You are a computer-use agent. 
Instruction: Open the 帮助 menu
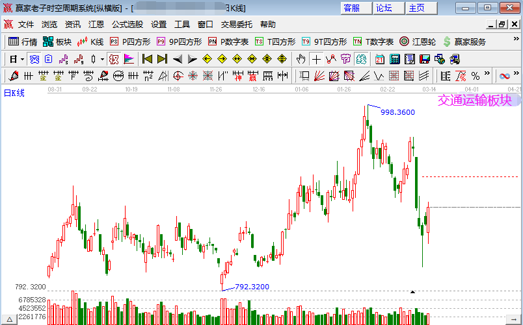point(268,24)
